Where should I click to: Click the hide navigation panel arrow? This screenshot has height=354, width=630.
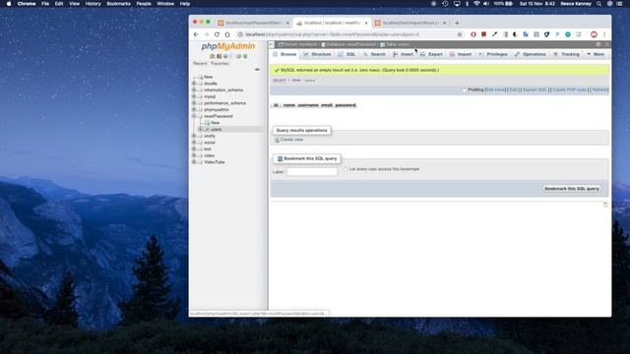[272, 44]
